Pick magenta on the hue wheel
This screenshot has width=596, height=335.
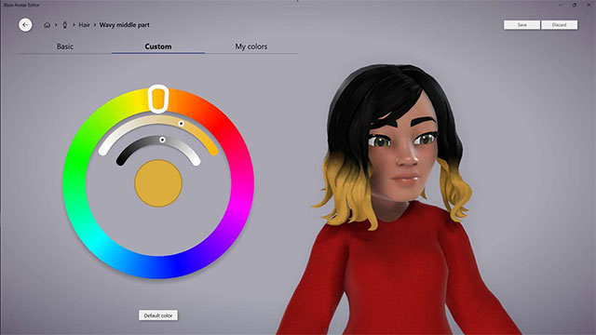point(242,190)
